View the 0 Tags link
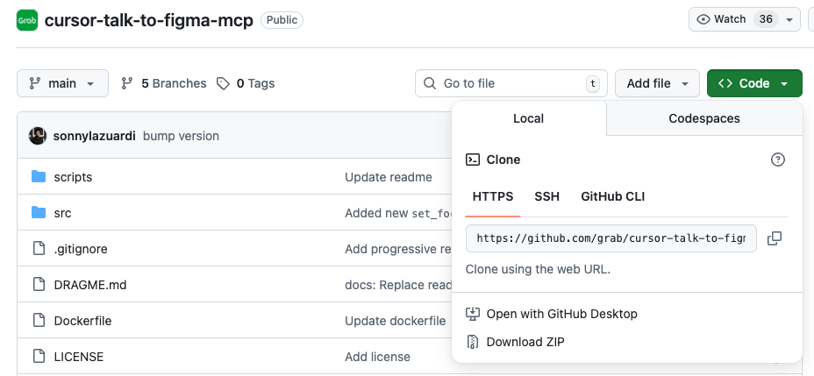 (x=246, y=83)
